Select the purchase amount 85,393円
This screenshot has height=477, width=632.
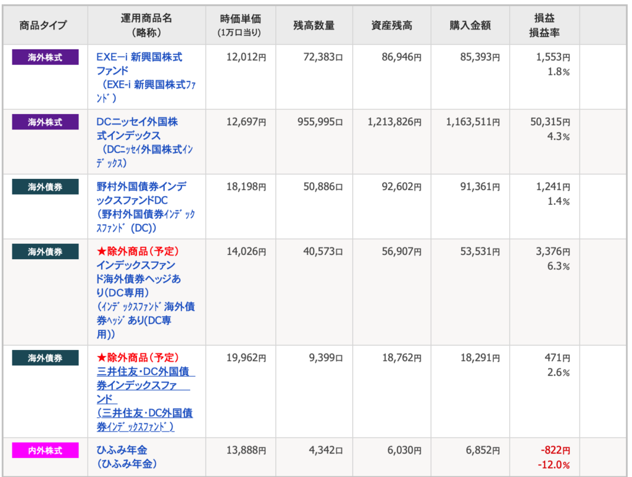pos(480,57)
